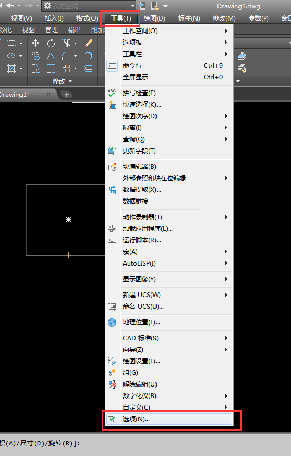Select the Fillet tool icon
This screenshot has height=457, width=291.
tap(66, 56)
